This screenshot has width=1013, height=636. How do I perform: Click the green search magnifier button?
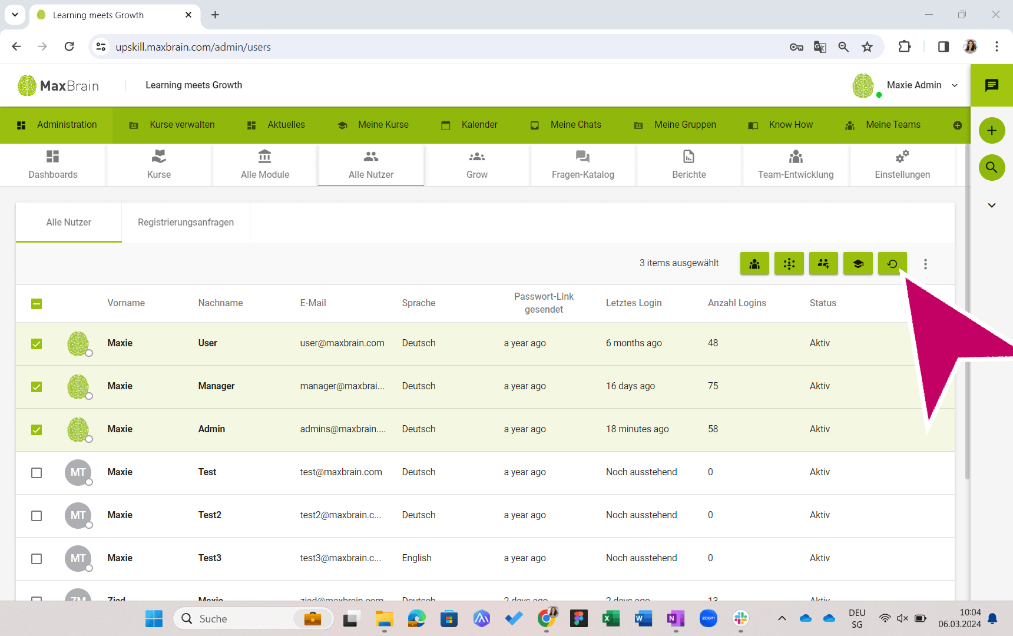[992, 167]
